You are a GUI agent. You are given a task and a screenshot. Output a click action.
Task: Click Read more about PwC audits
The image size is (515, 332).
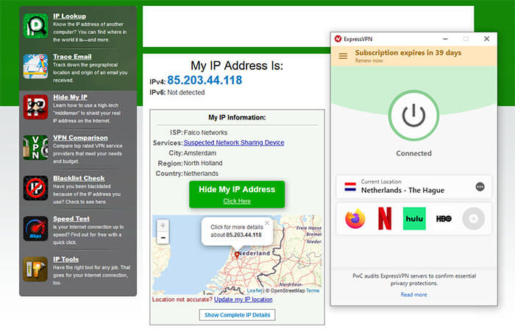413,295
